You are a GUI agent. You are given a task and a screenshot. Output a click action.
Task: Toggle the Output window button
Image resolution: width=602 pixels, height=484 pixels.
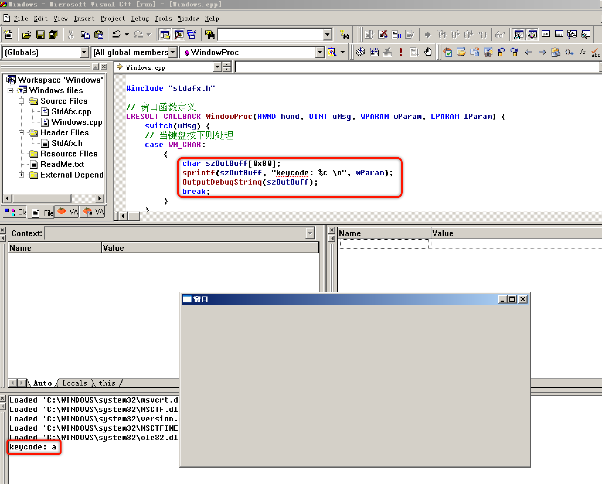click(x=178, y=35)
